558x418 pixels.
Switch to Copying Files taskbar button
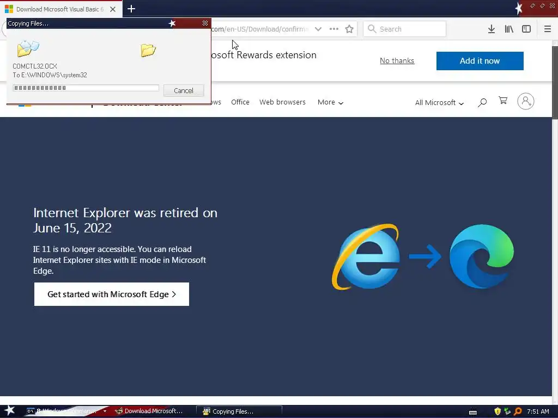[239, 411]
